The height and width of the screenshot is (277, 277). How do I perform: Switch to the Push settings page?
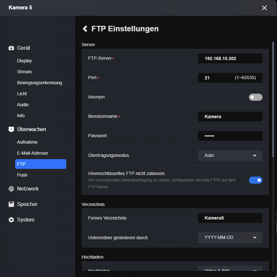(x=22, y=175)
